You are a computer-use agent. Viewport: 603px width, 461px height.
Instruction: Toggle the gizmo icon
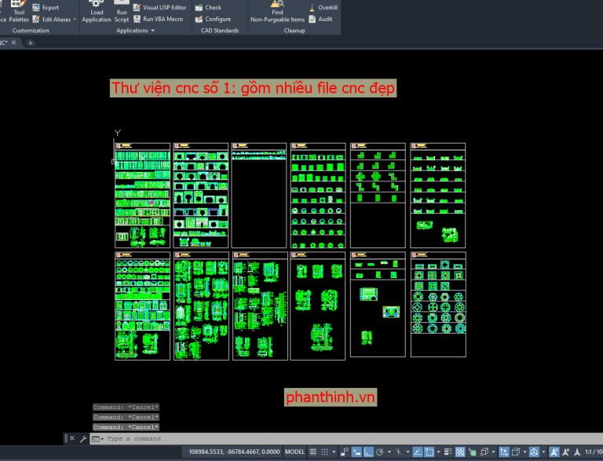(x=534, y=452)
